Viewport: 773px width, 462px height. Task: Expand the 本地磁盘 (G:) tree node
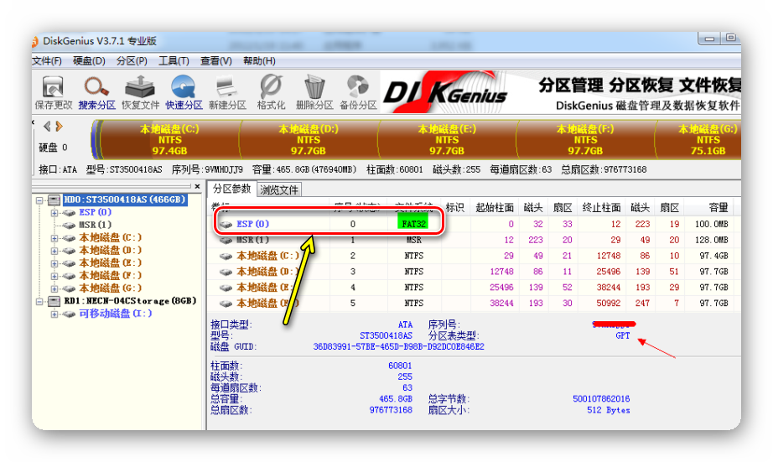pyautogui.click(x=54, y=289)
